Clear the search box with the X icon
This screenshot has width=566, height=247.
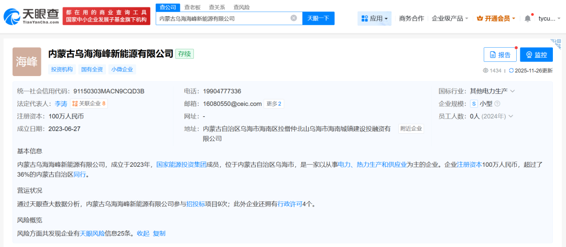coord(294,18)
